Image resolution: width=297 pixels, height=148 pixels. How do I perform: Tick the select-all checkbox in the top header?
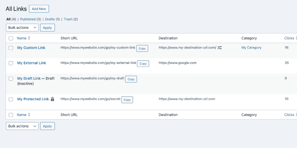(x=11, y=38)
